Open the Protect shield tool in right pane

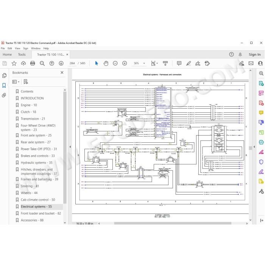pyautogui.click(x=261, y=162)
